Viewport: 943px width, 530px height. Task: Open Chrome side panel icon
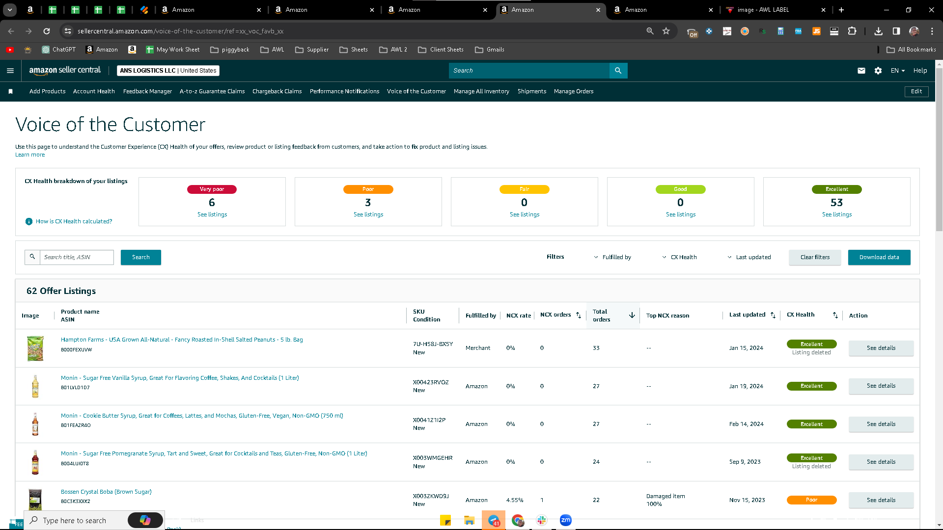click(896, 31)
